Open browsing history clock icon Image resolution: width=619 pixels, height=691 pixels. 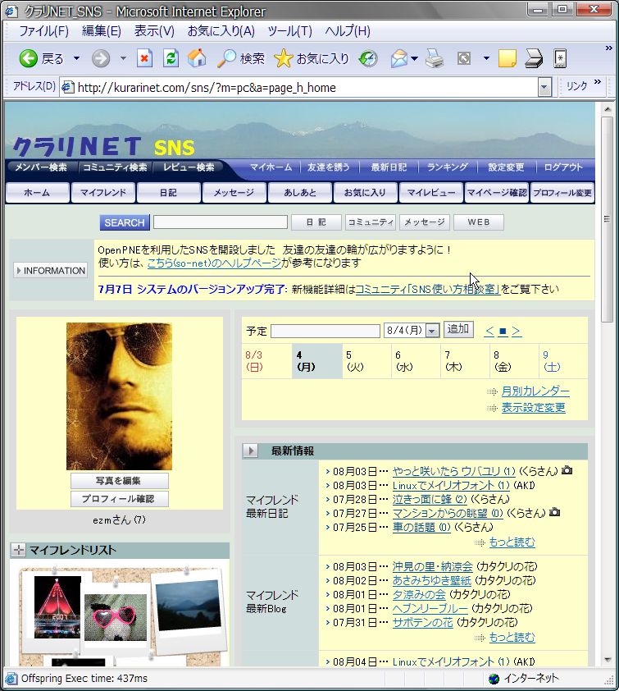point(368,58)
